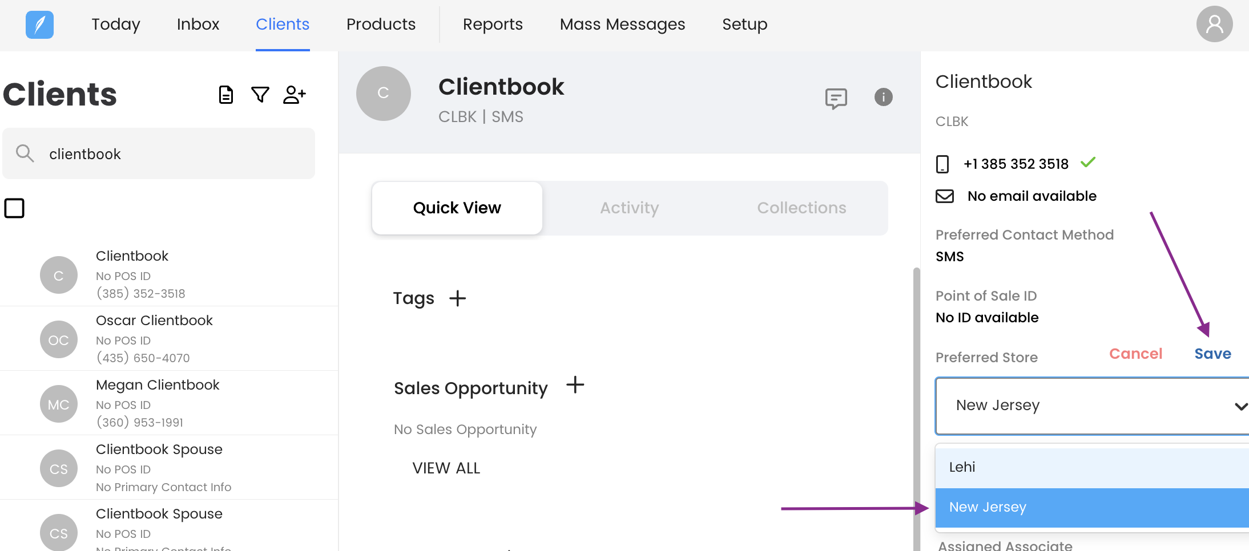This screenshot has height=551, width=1249.
Task: Add a tag with the plus icon
Action: tap(457, 298)
